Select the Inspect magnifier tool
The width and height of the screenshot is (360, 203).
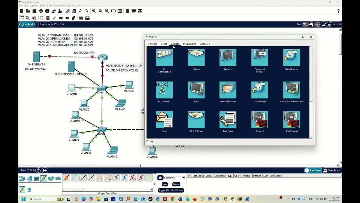click(28, 18)
